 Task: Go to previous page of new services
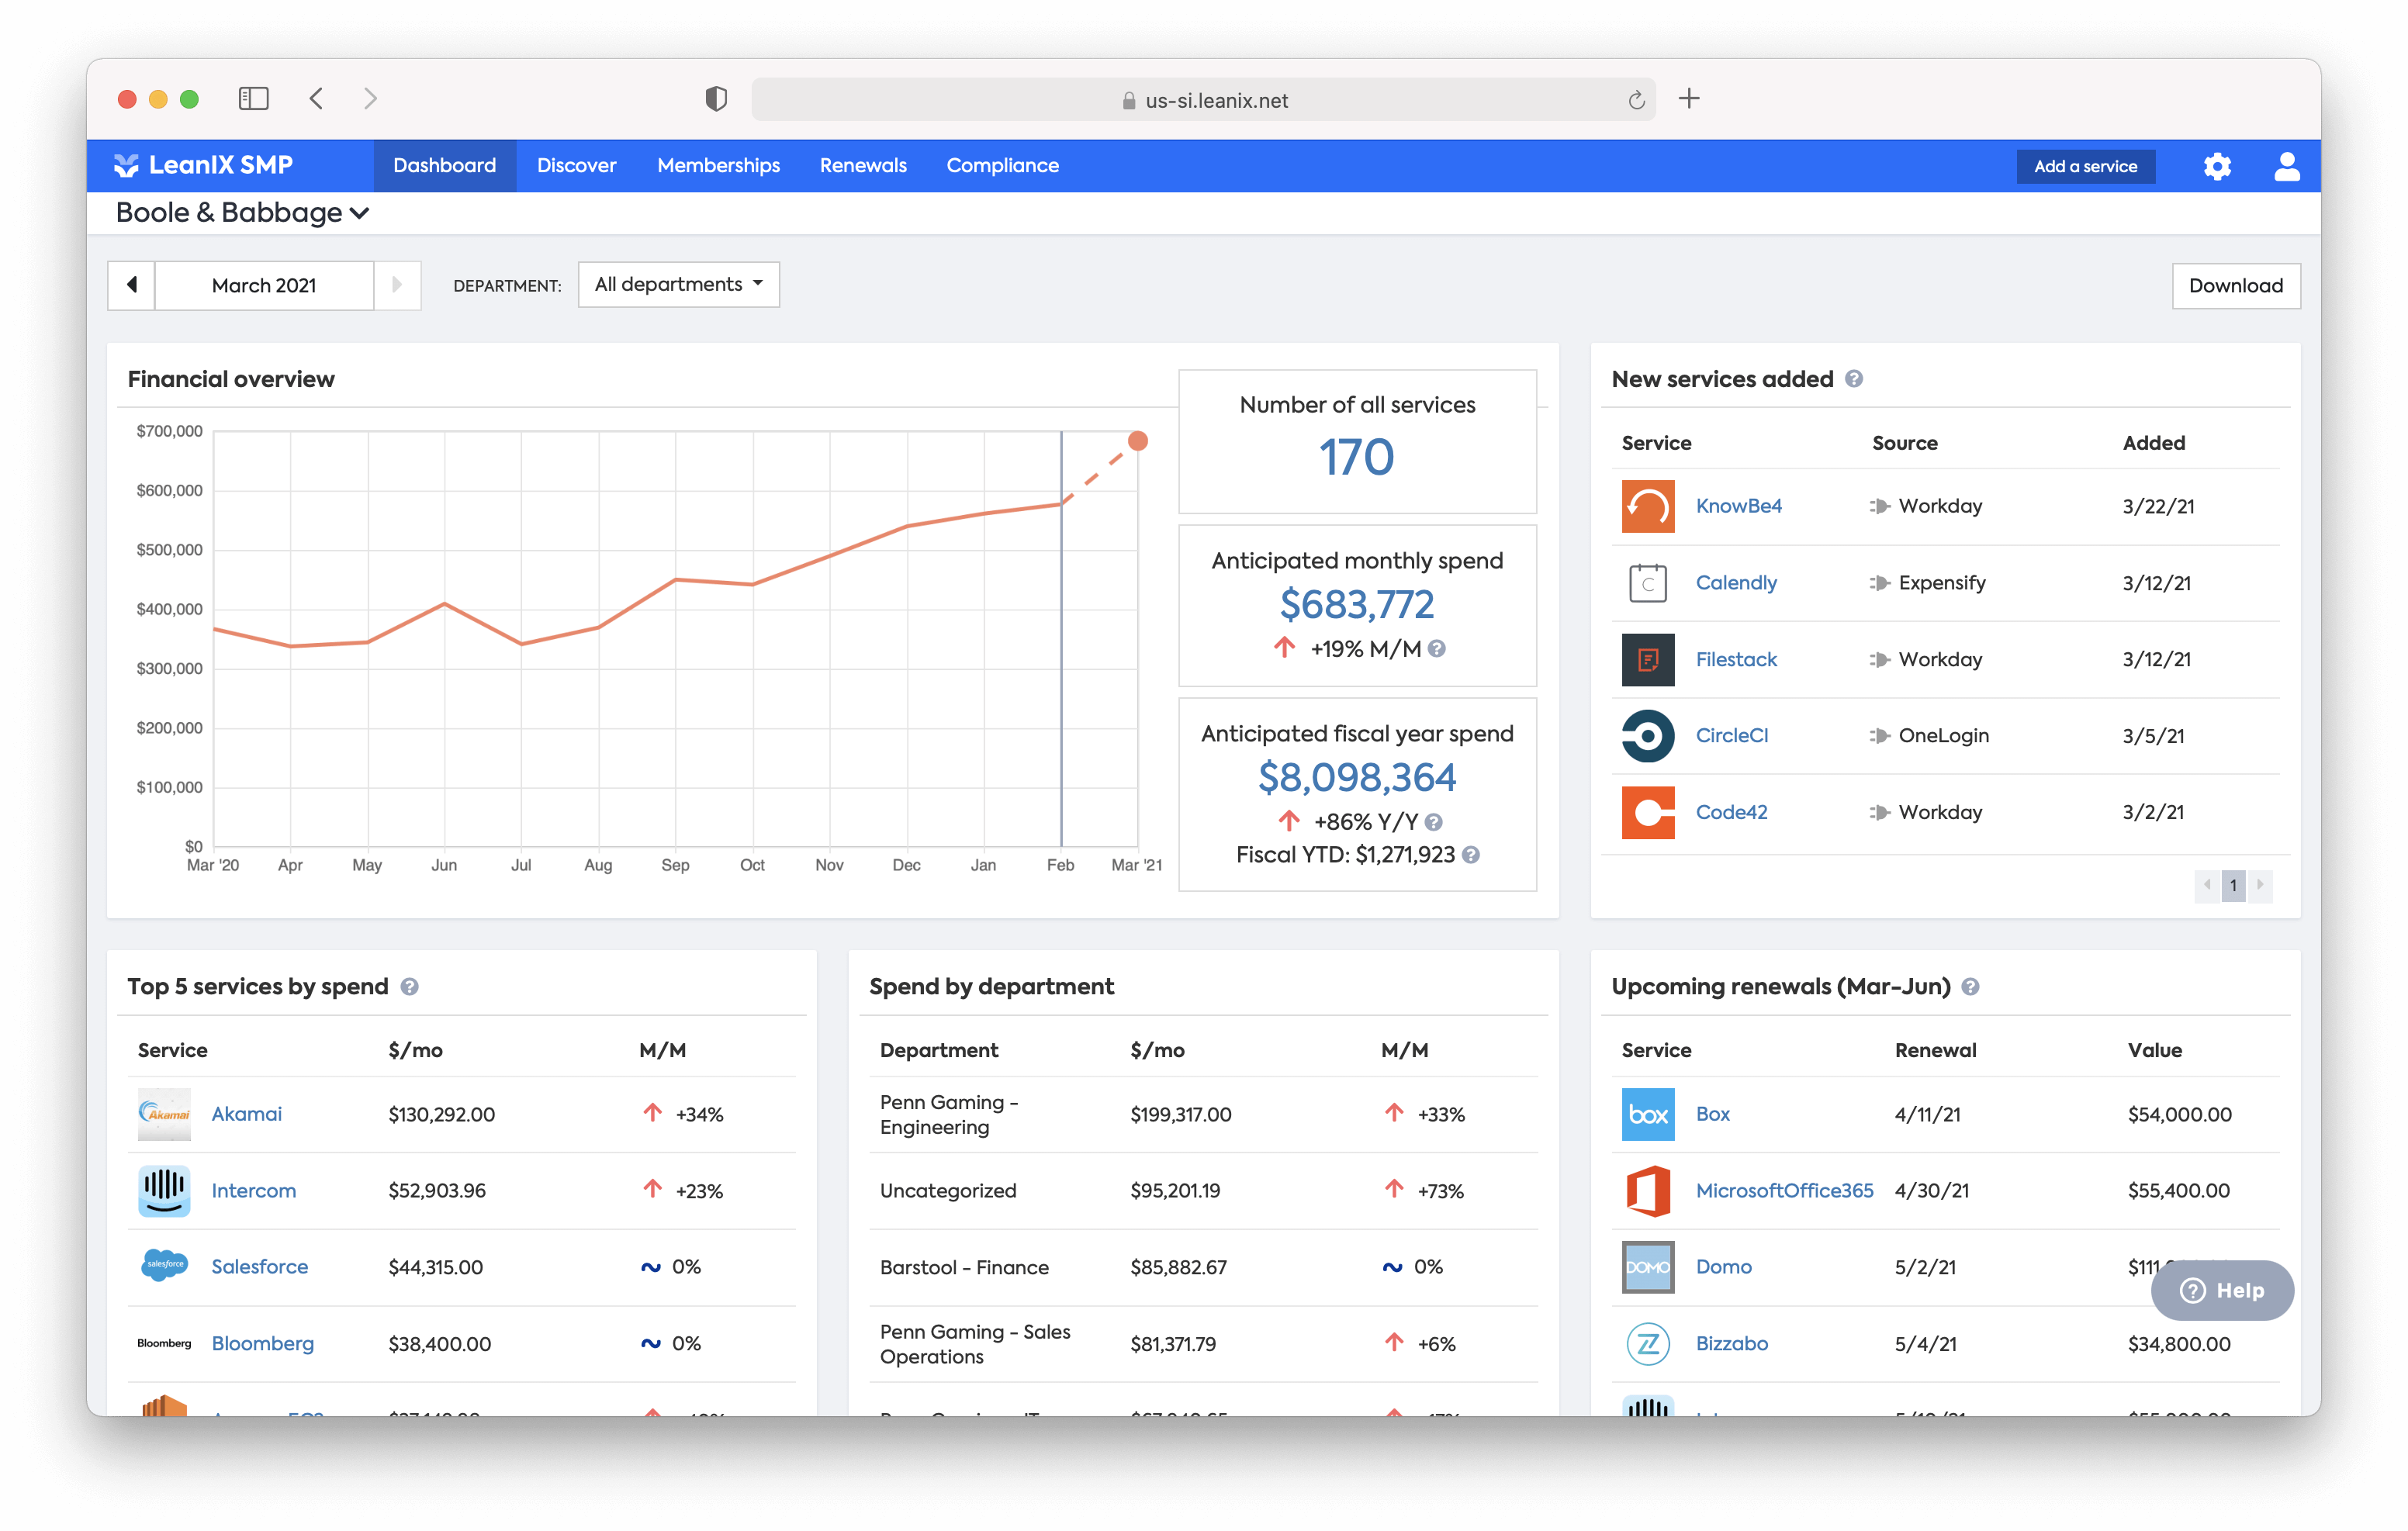(x=2206, y=885)
